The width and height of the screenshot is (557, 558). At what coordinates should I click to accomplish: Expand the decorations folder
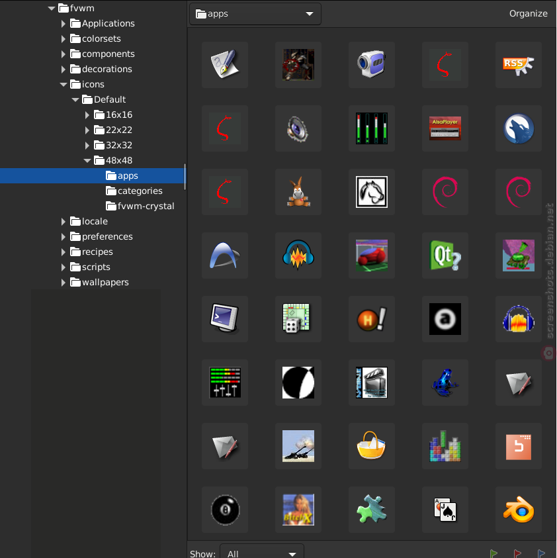coord(64,70)
